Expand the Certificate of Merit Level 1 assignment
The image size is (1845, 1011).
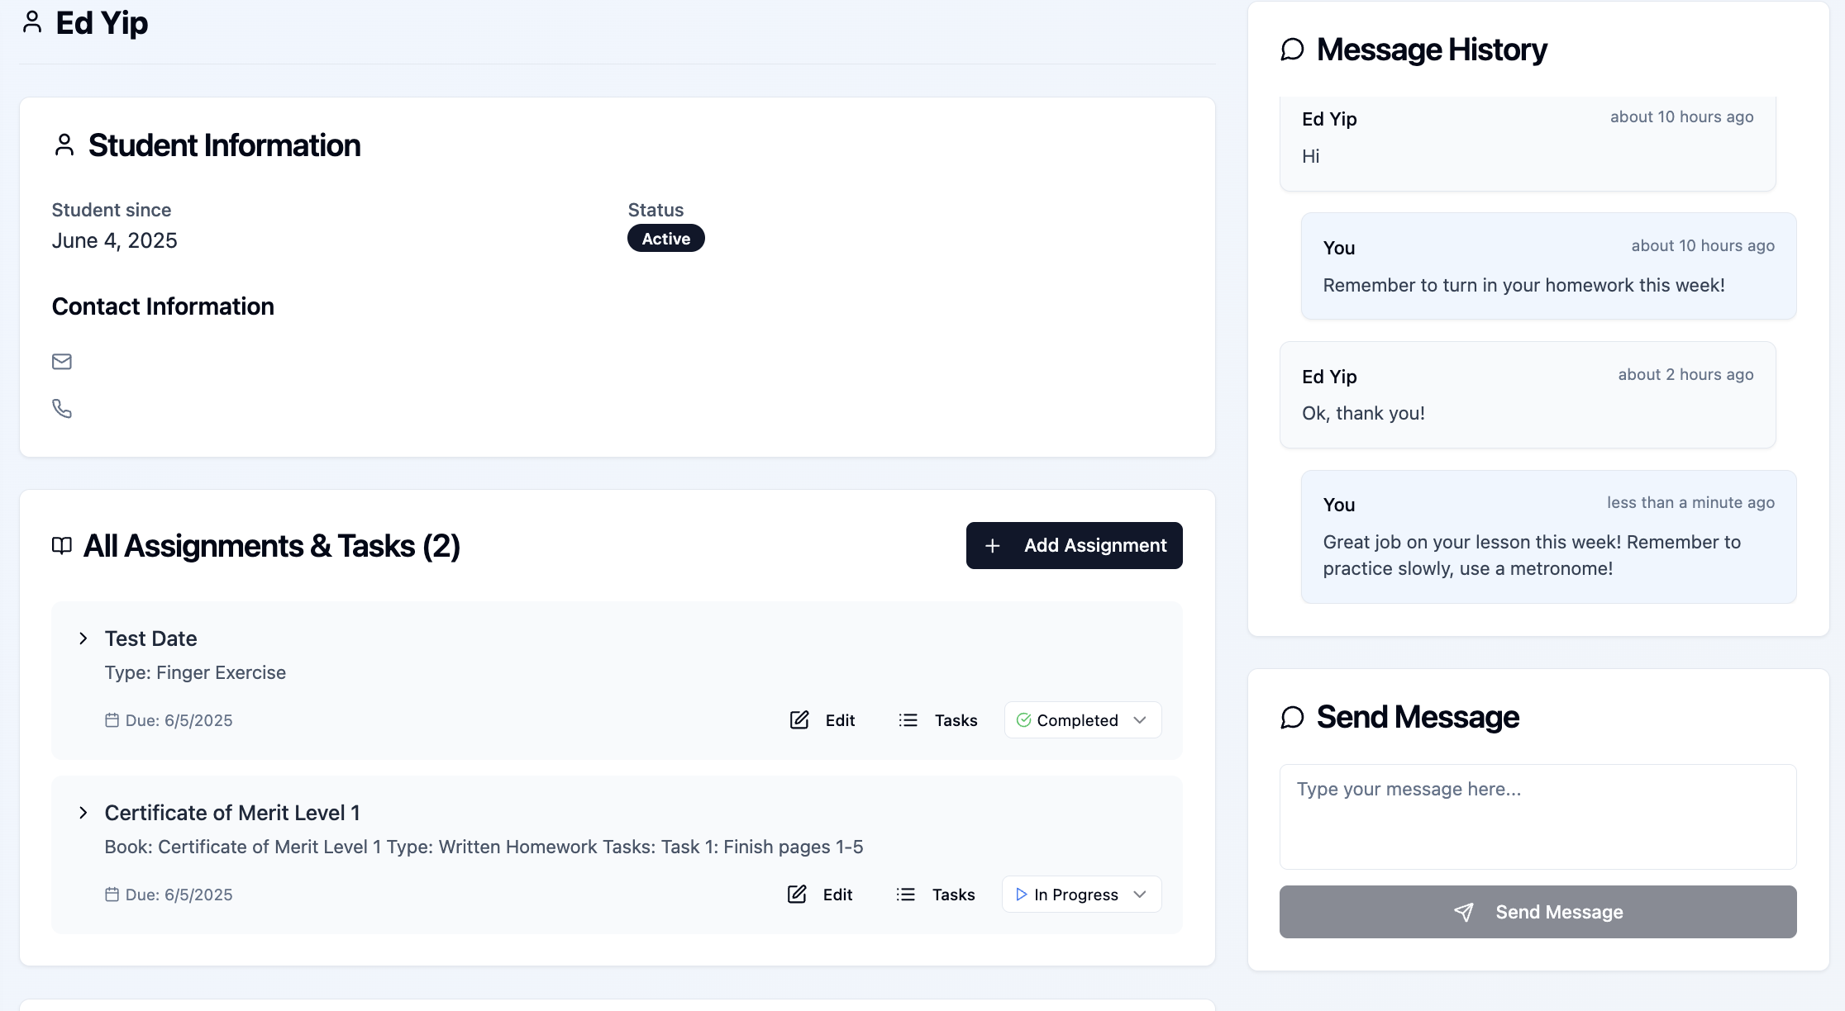tap(83, 813)
